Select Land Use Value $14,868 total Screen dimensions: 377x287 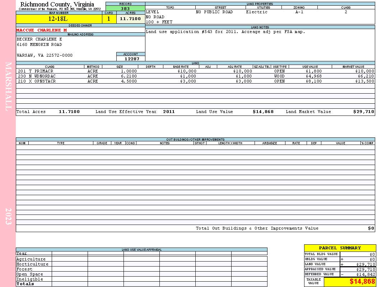click(263, 112)
